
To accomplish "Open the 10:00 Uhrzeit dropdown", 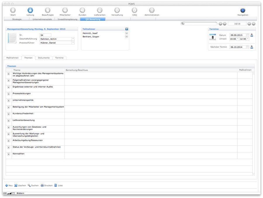I will [238, 39].
